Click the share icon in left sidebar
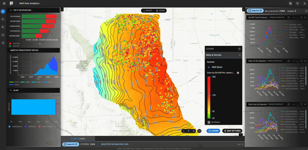The width and height of the screenshot is (308, 150). point(3,43)
